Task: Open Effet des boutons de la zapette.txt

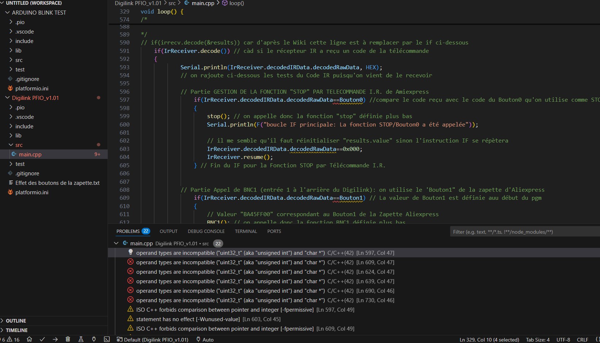Action: [57, 183]
